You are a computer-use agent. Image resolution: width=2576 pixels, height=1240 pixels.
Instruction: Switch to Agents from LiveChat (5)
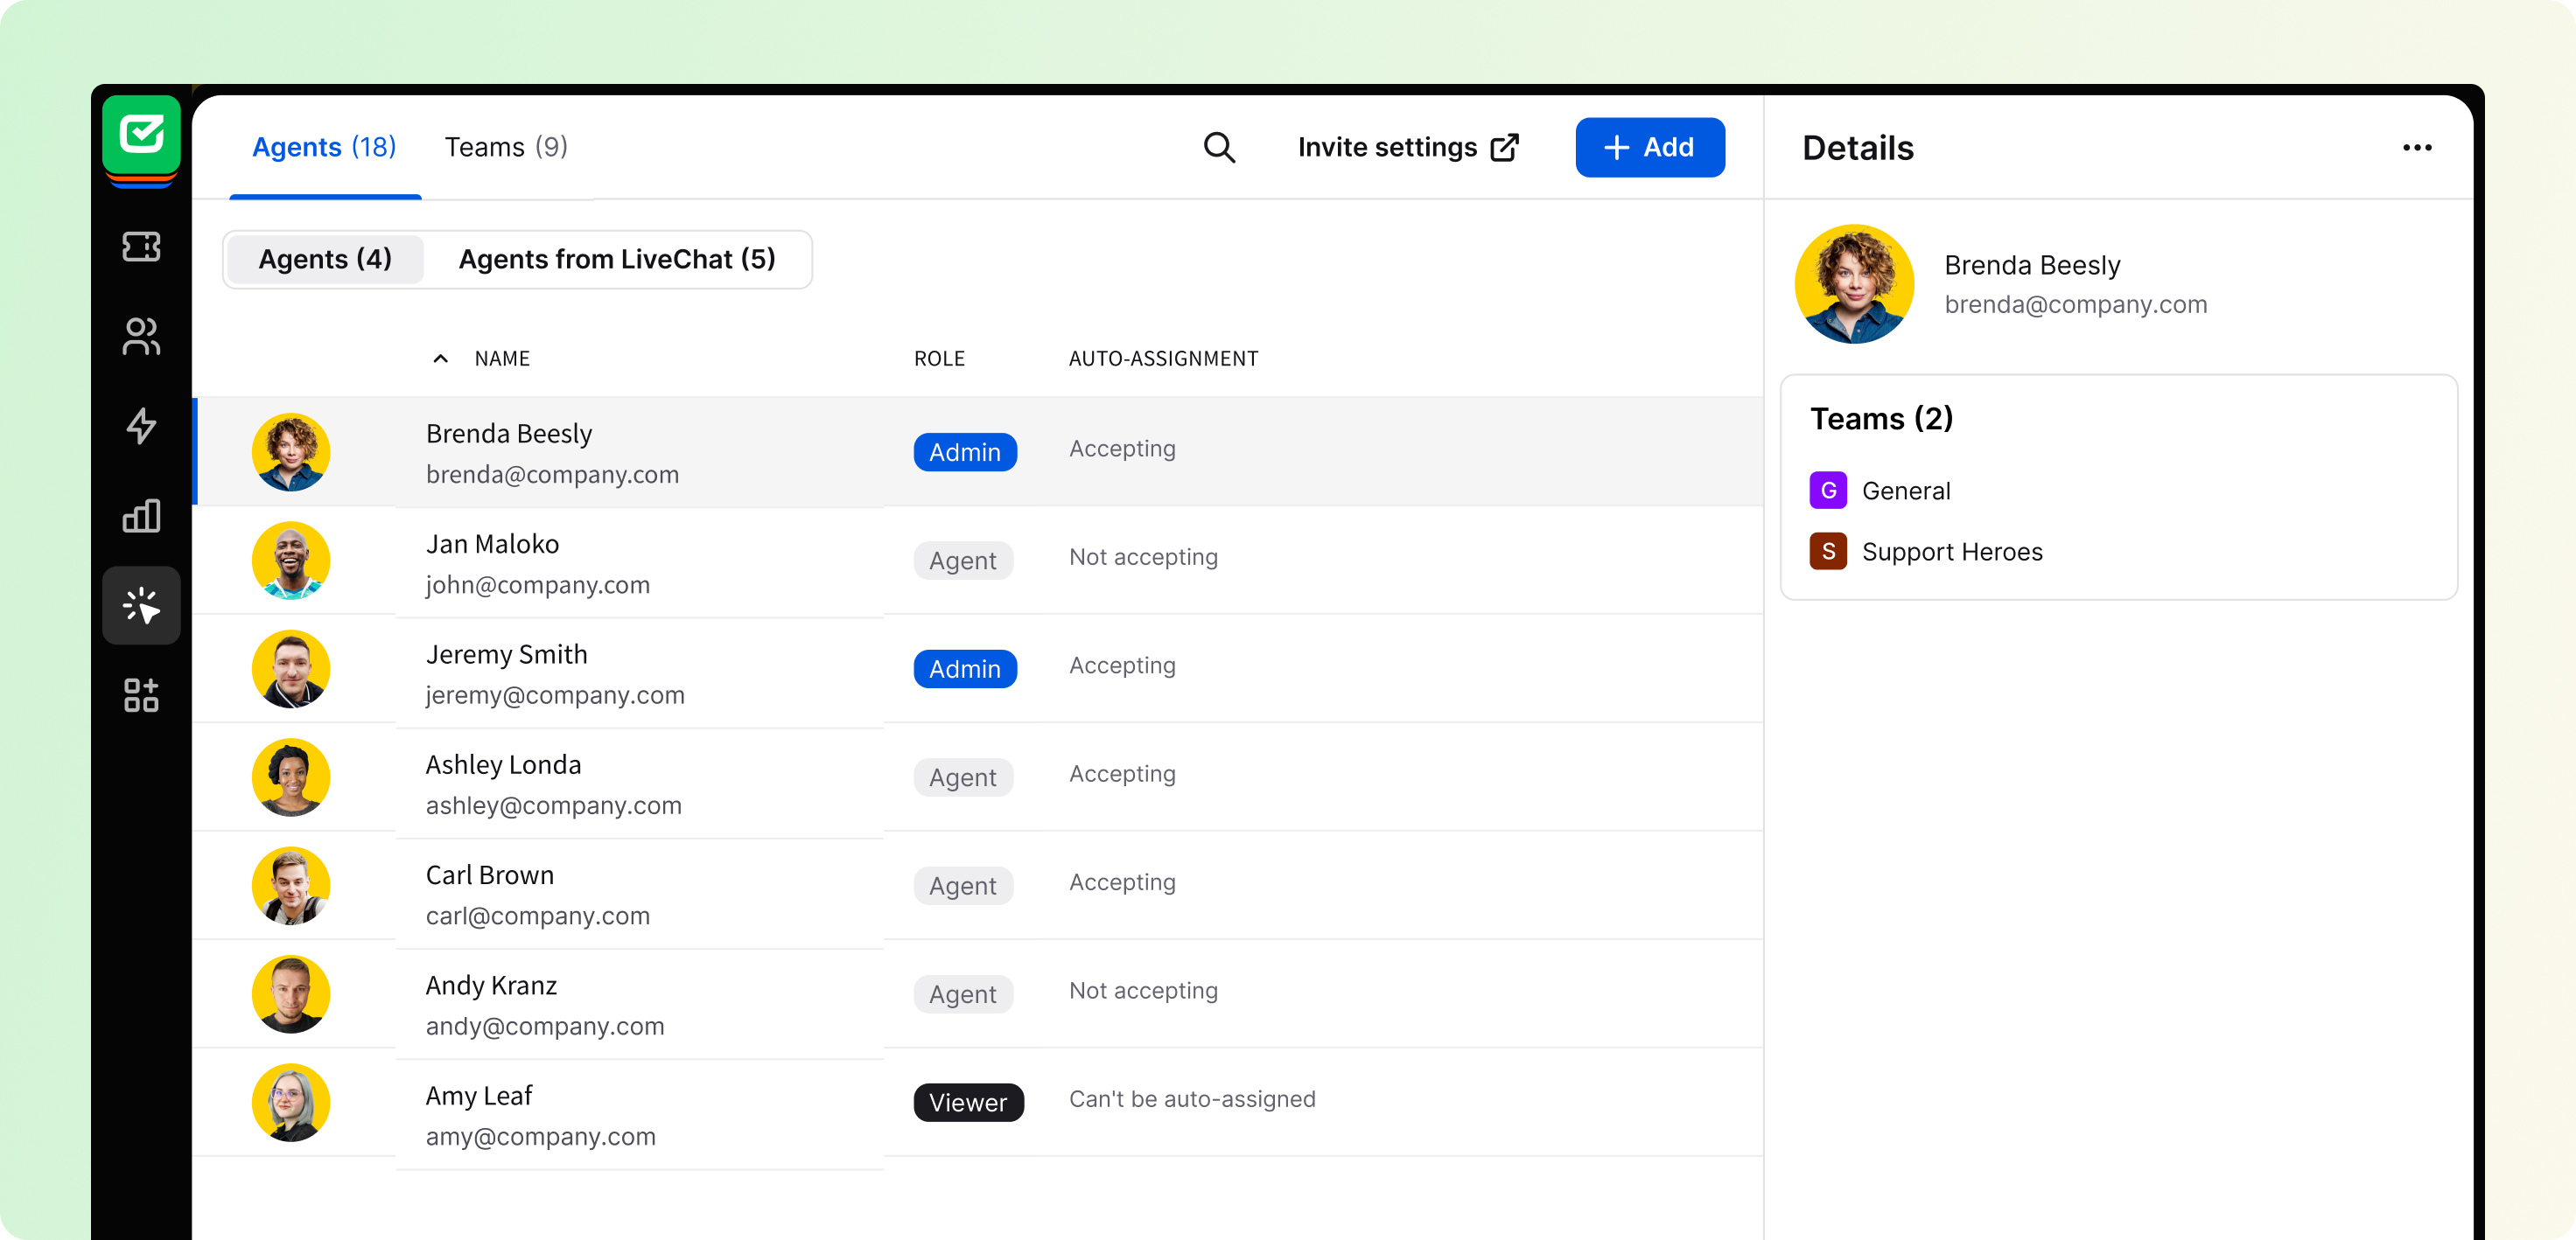[617, 260]
